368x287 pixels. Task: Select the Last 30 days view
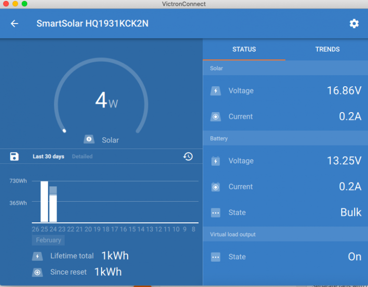(x=48, y=157)
